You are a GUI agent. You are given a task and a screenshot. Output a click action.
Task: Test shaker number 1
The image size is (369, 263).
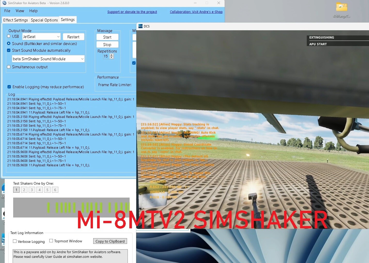click(x=16, y=190)
